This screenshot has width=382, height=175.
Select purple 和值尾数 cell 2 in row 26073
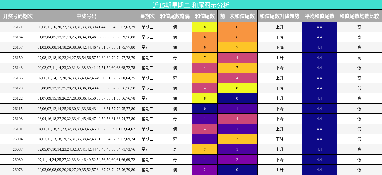(205, 170)
